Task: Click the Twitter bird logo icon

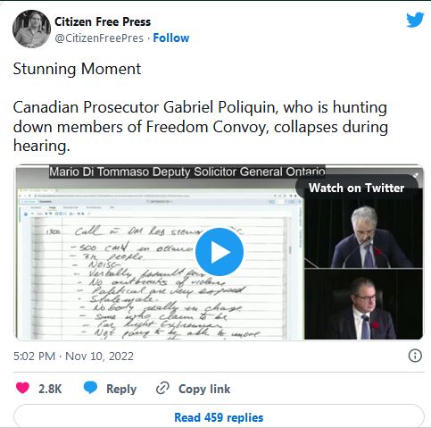Action: (415, 20)
